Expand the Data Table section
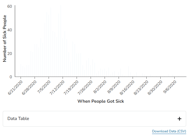The width and height of the screenshot is (190, 137). tap(94, 119)
